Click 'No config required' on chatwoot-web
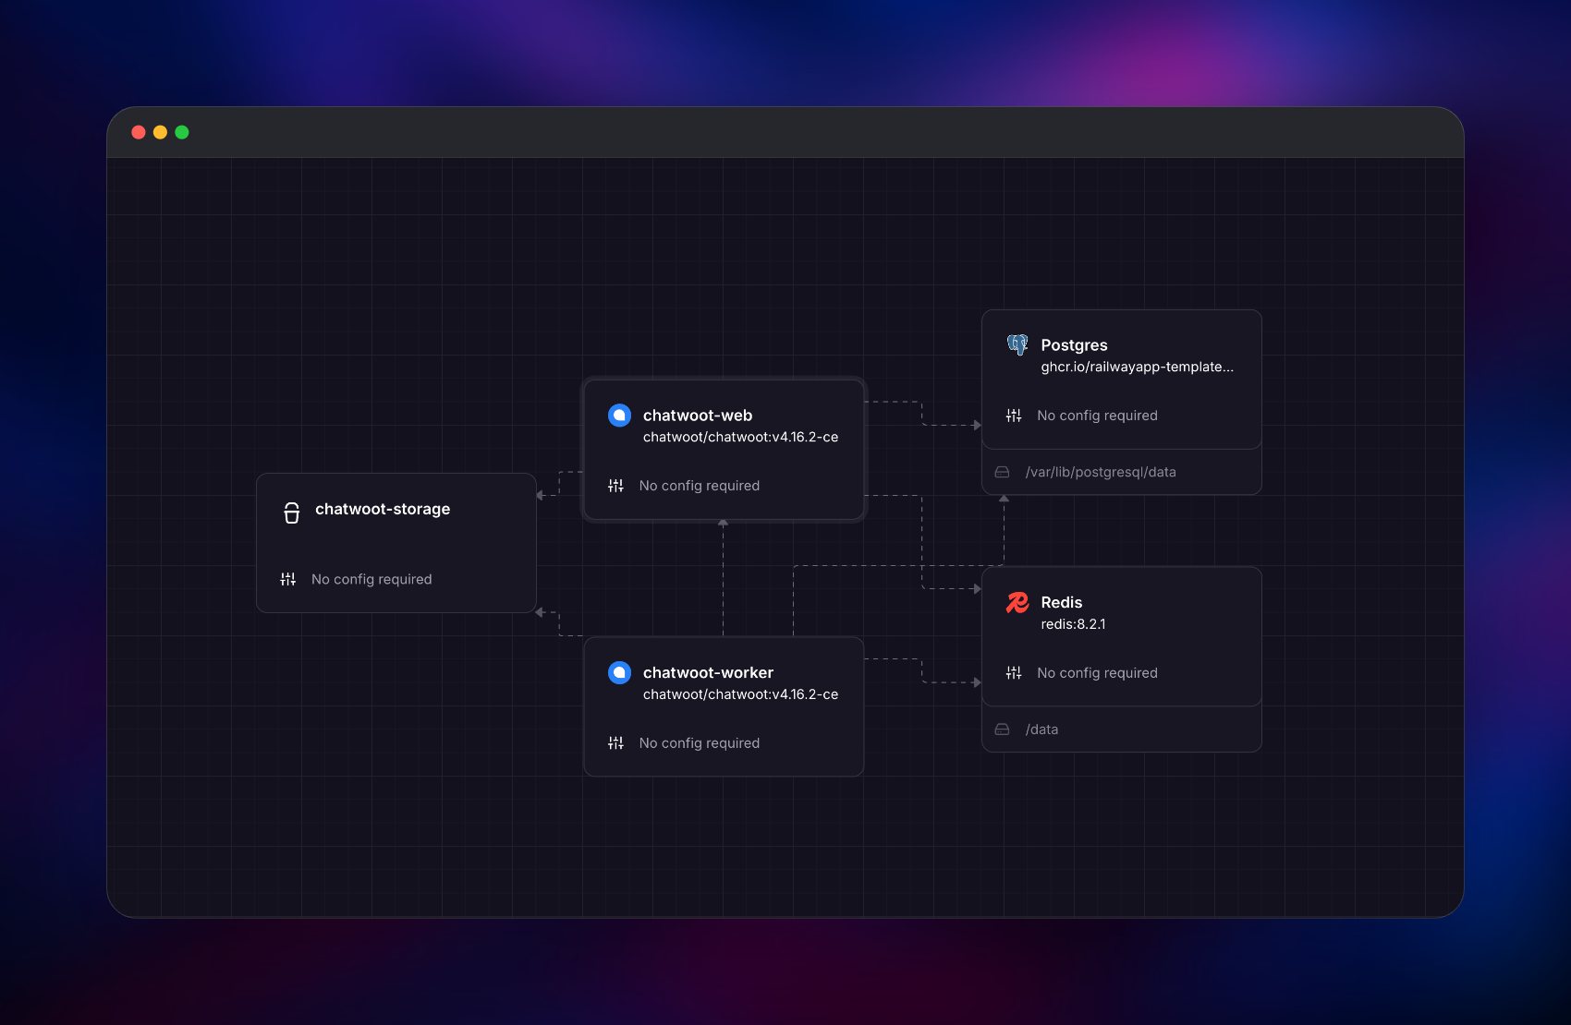Viewport: 1571px width, 1025px height. (x=700, y=486)
